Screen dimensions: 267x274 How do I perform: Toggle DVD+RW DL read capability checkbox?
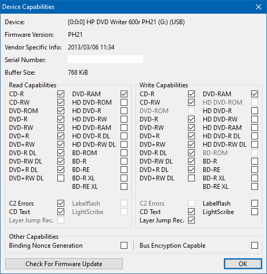click(x=61, y=178)
